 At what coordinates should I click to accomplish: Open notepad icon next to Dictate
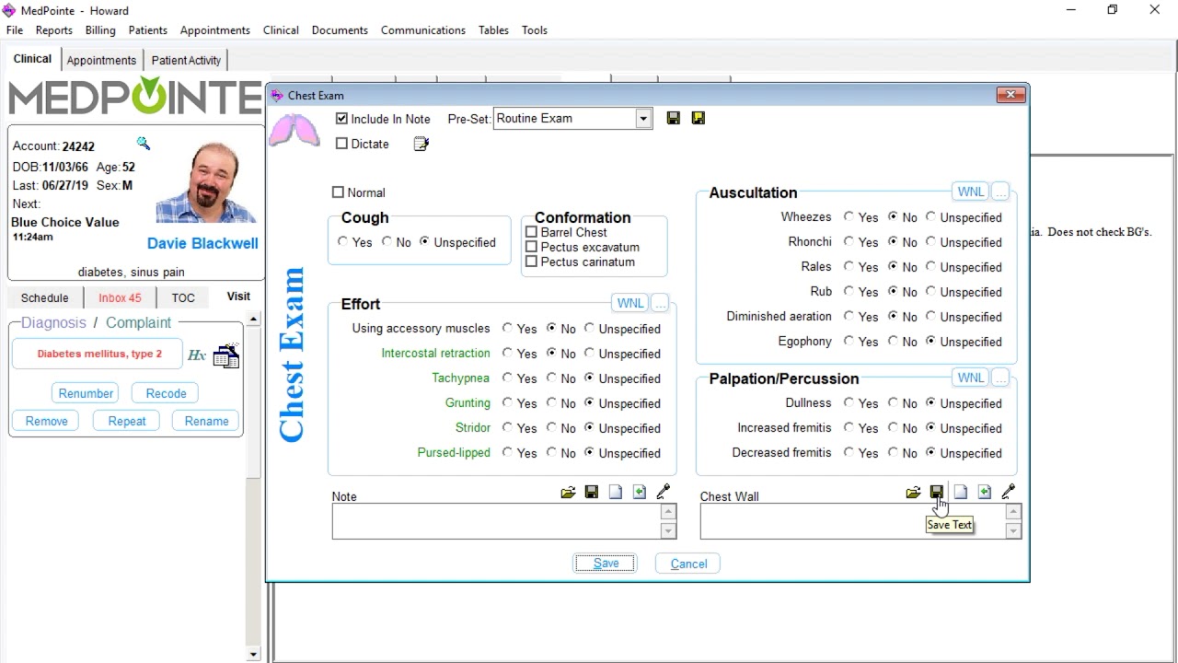pyautogui.click(x=422, y=144)
